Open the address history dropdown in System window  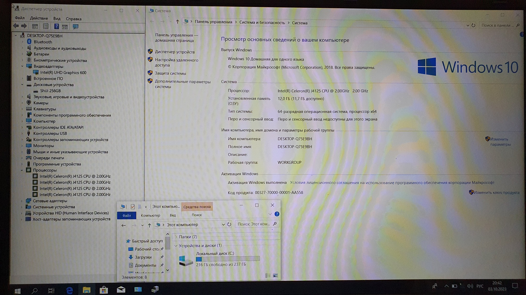(x=467, y=25)
